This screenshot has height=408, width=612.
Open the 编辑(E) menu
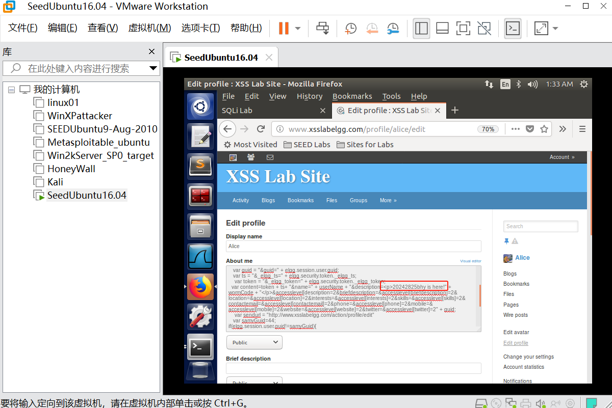pos(63,28)
